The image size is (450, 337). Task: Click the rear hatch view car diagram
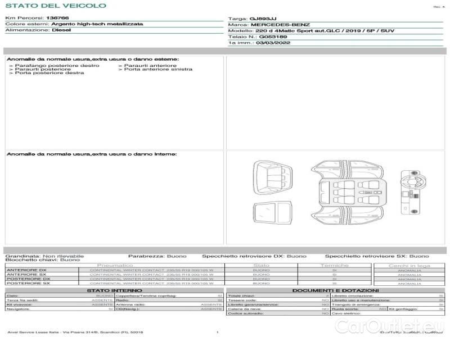273,177
